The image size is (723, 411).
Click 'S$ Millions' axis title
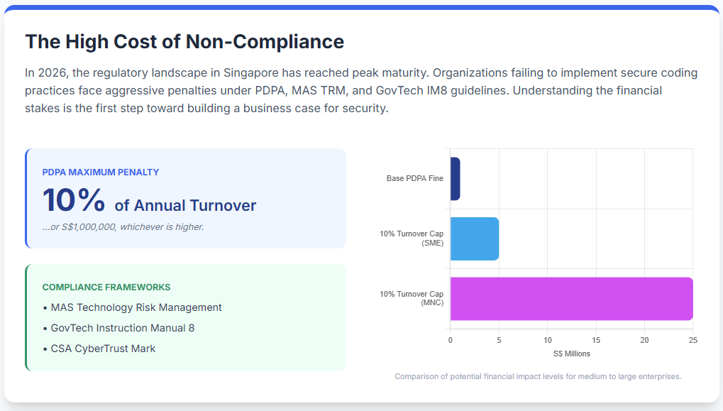coord(572,354)
